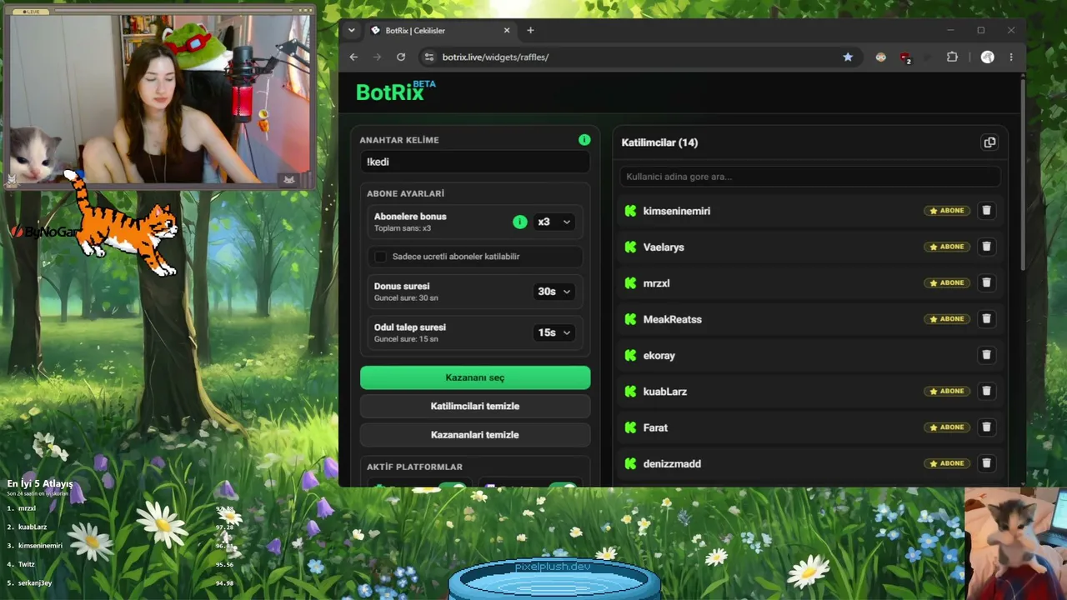Click the Kazanani seç button
The width and height of the screenshot is (1067, 600).
[475, 377]
